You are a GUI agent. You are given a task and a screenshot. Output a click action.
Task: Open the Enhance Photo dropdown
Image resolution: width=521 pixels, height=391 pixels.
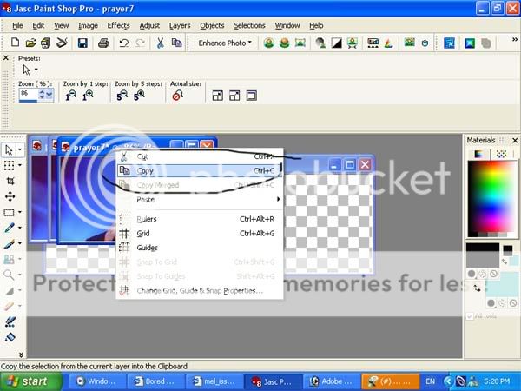pyautogui.click(x=225, y=43)
